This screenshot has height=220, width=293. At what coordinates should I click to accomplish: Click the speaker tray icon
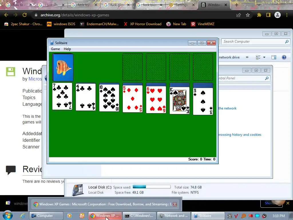pos(264,216)
